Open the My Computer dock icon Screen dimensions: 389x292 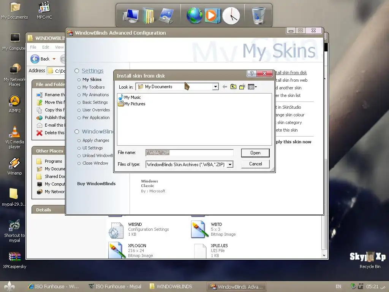coord(131,15)
